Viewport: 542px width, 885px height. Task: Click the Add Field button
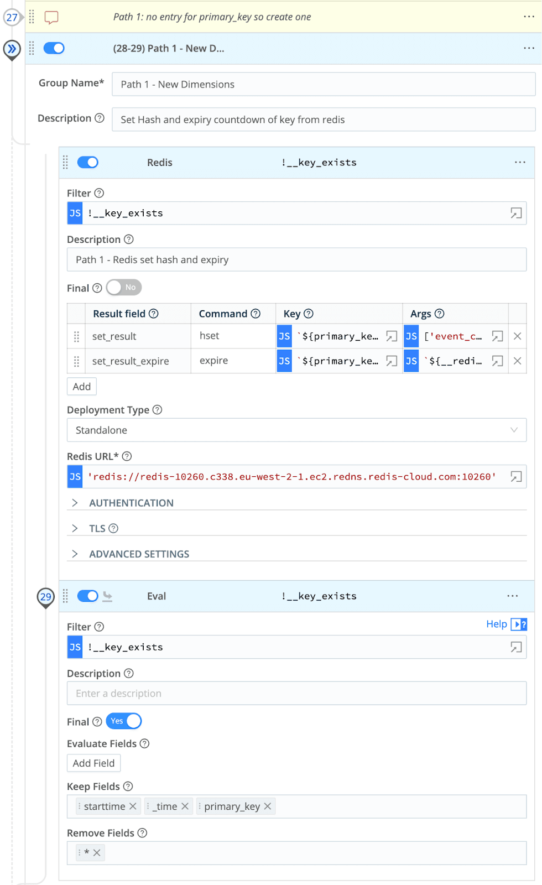[93, 763]
